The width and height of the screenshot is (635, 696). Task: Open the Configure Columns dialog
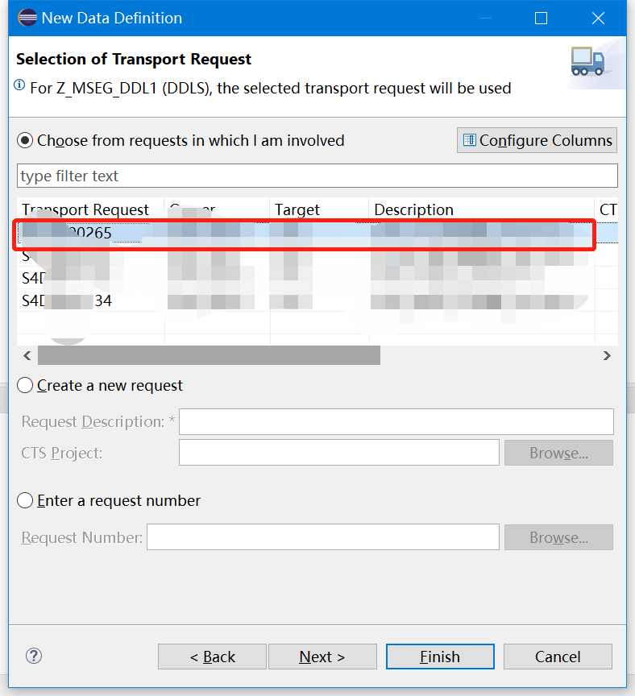click(x=537, y=139)
